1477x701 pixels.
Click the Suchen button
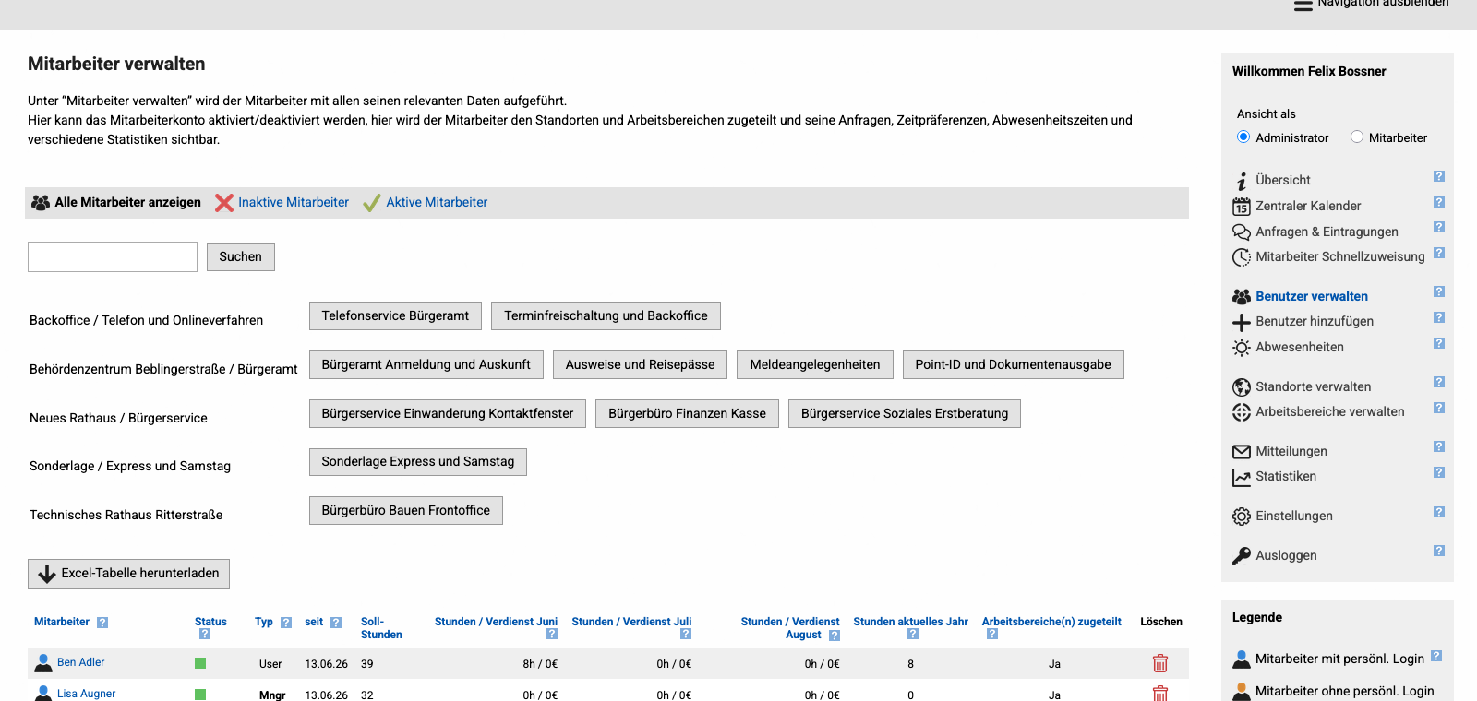point(241,257)
